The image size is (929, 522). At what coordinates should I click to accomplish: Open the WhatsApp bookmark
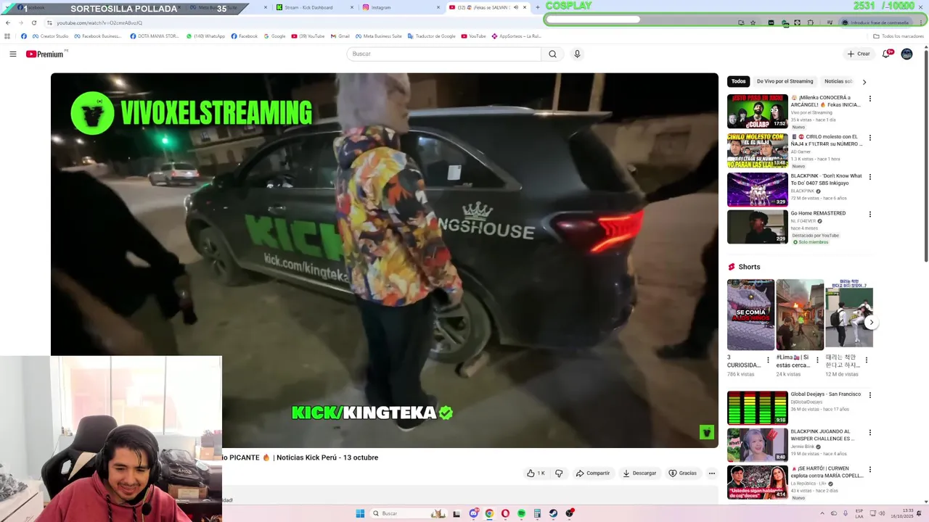pyautogui.click(x=205, y=36)
